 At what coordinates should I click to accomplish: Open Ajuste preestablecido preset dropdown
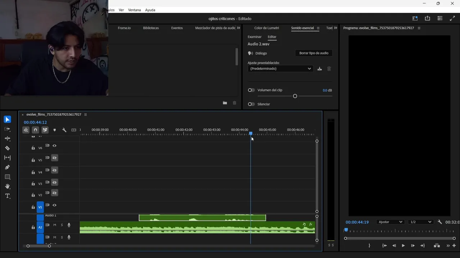pyautogui.click(x=280, y=69)
